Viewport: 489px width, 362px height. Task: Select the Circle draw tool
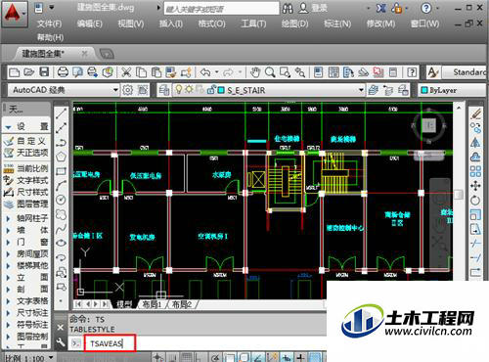pos(61,200)
